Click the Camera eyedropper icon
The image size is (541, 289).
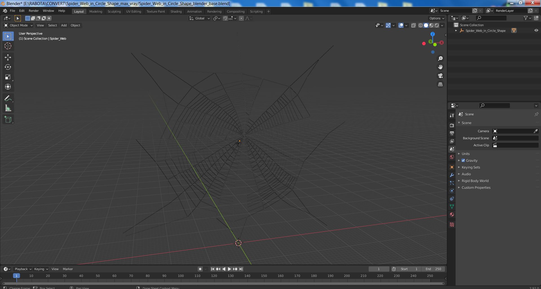tap(536, 131)
